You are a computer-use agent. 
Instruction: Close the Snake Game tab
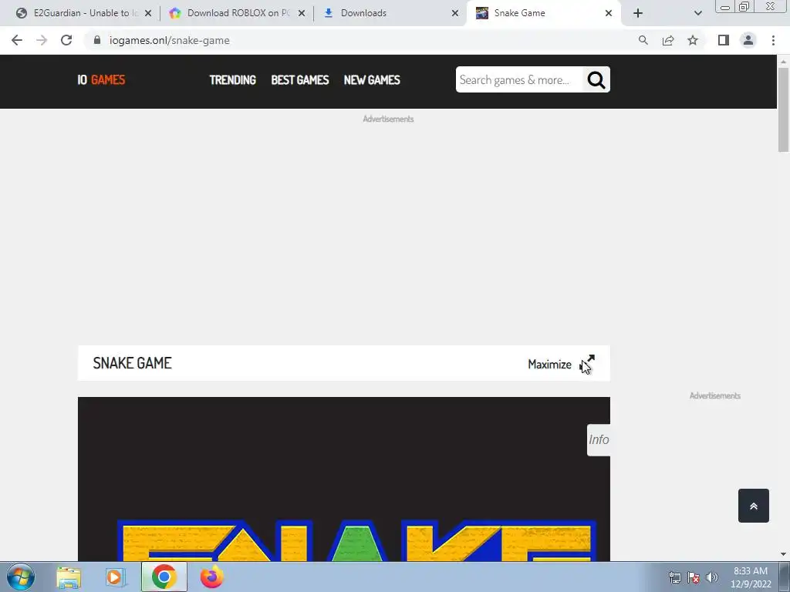pyautogui.click(x=609, y=13)
